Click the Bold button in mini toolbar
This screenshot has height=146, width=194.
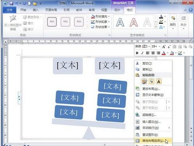pos(137,53)
